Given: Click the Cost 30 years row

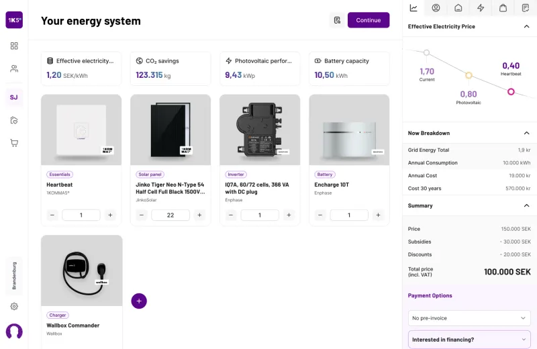Looking at the screenshot, I should (x=469, y=189).
